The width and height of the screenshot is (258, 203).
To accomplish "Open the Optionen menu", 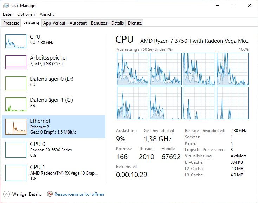I will [26, 14].
